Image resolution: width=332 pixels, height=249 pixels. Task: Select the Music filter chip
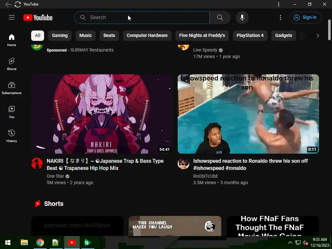coord(86,35)
